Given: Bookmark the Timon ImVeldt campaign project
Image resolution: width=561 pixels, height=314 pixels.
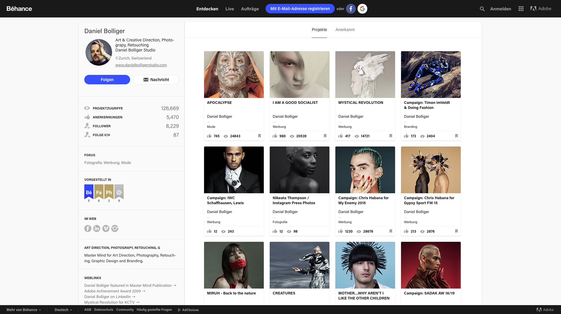Looking at the screenshot, I should coord(456,136).
